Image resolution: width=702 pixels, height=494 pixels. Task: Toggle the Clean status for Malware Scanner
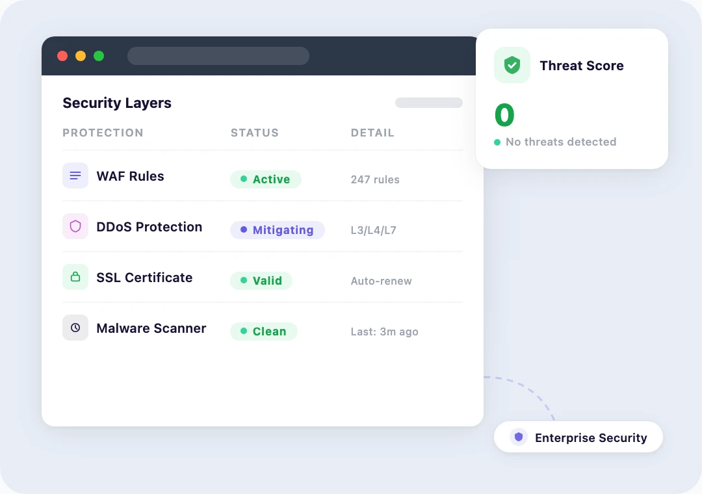click(263, 331)
